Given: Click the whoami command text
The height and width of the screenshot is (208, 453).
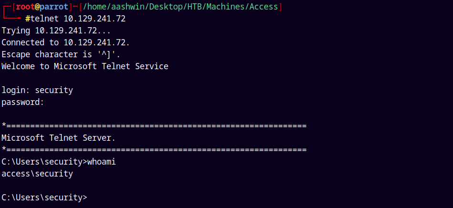Looking at the screenshot, I should (x=102, y=162).
